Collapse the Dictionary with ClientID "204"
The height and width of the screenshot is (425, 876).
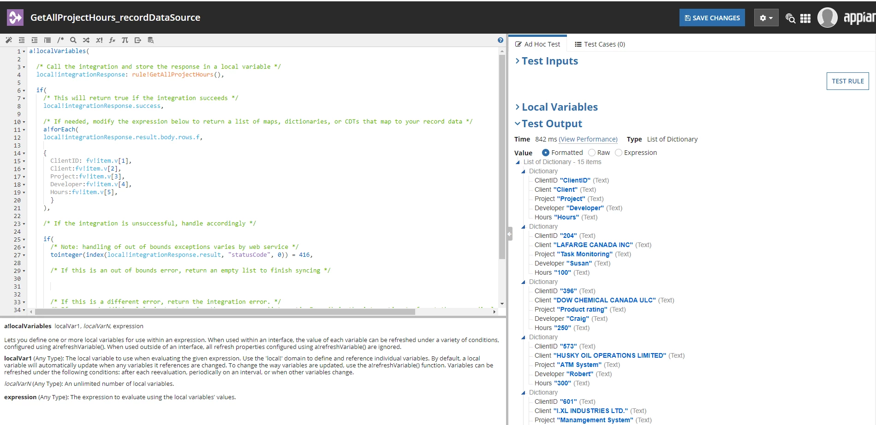pyautogui.click(x=524, y=227)
